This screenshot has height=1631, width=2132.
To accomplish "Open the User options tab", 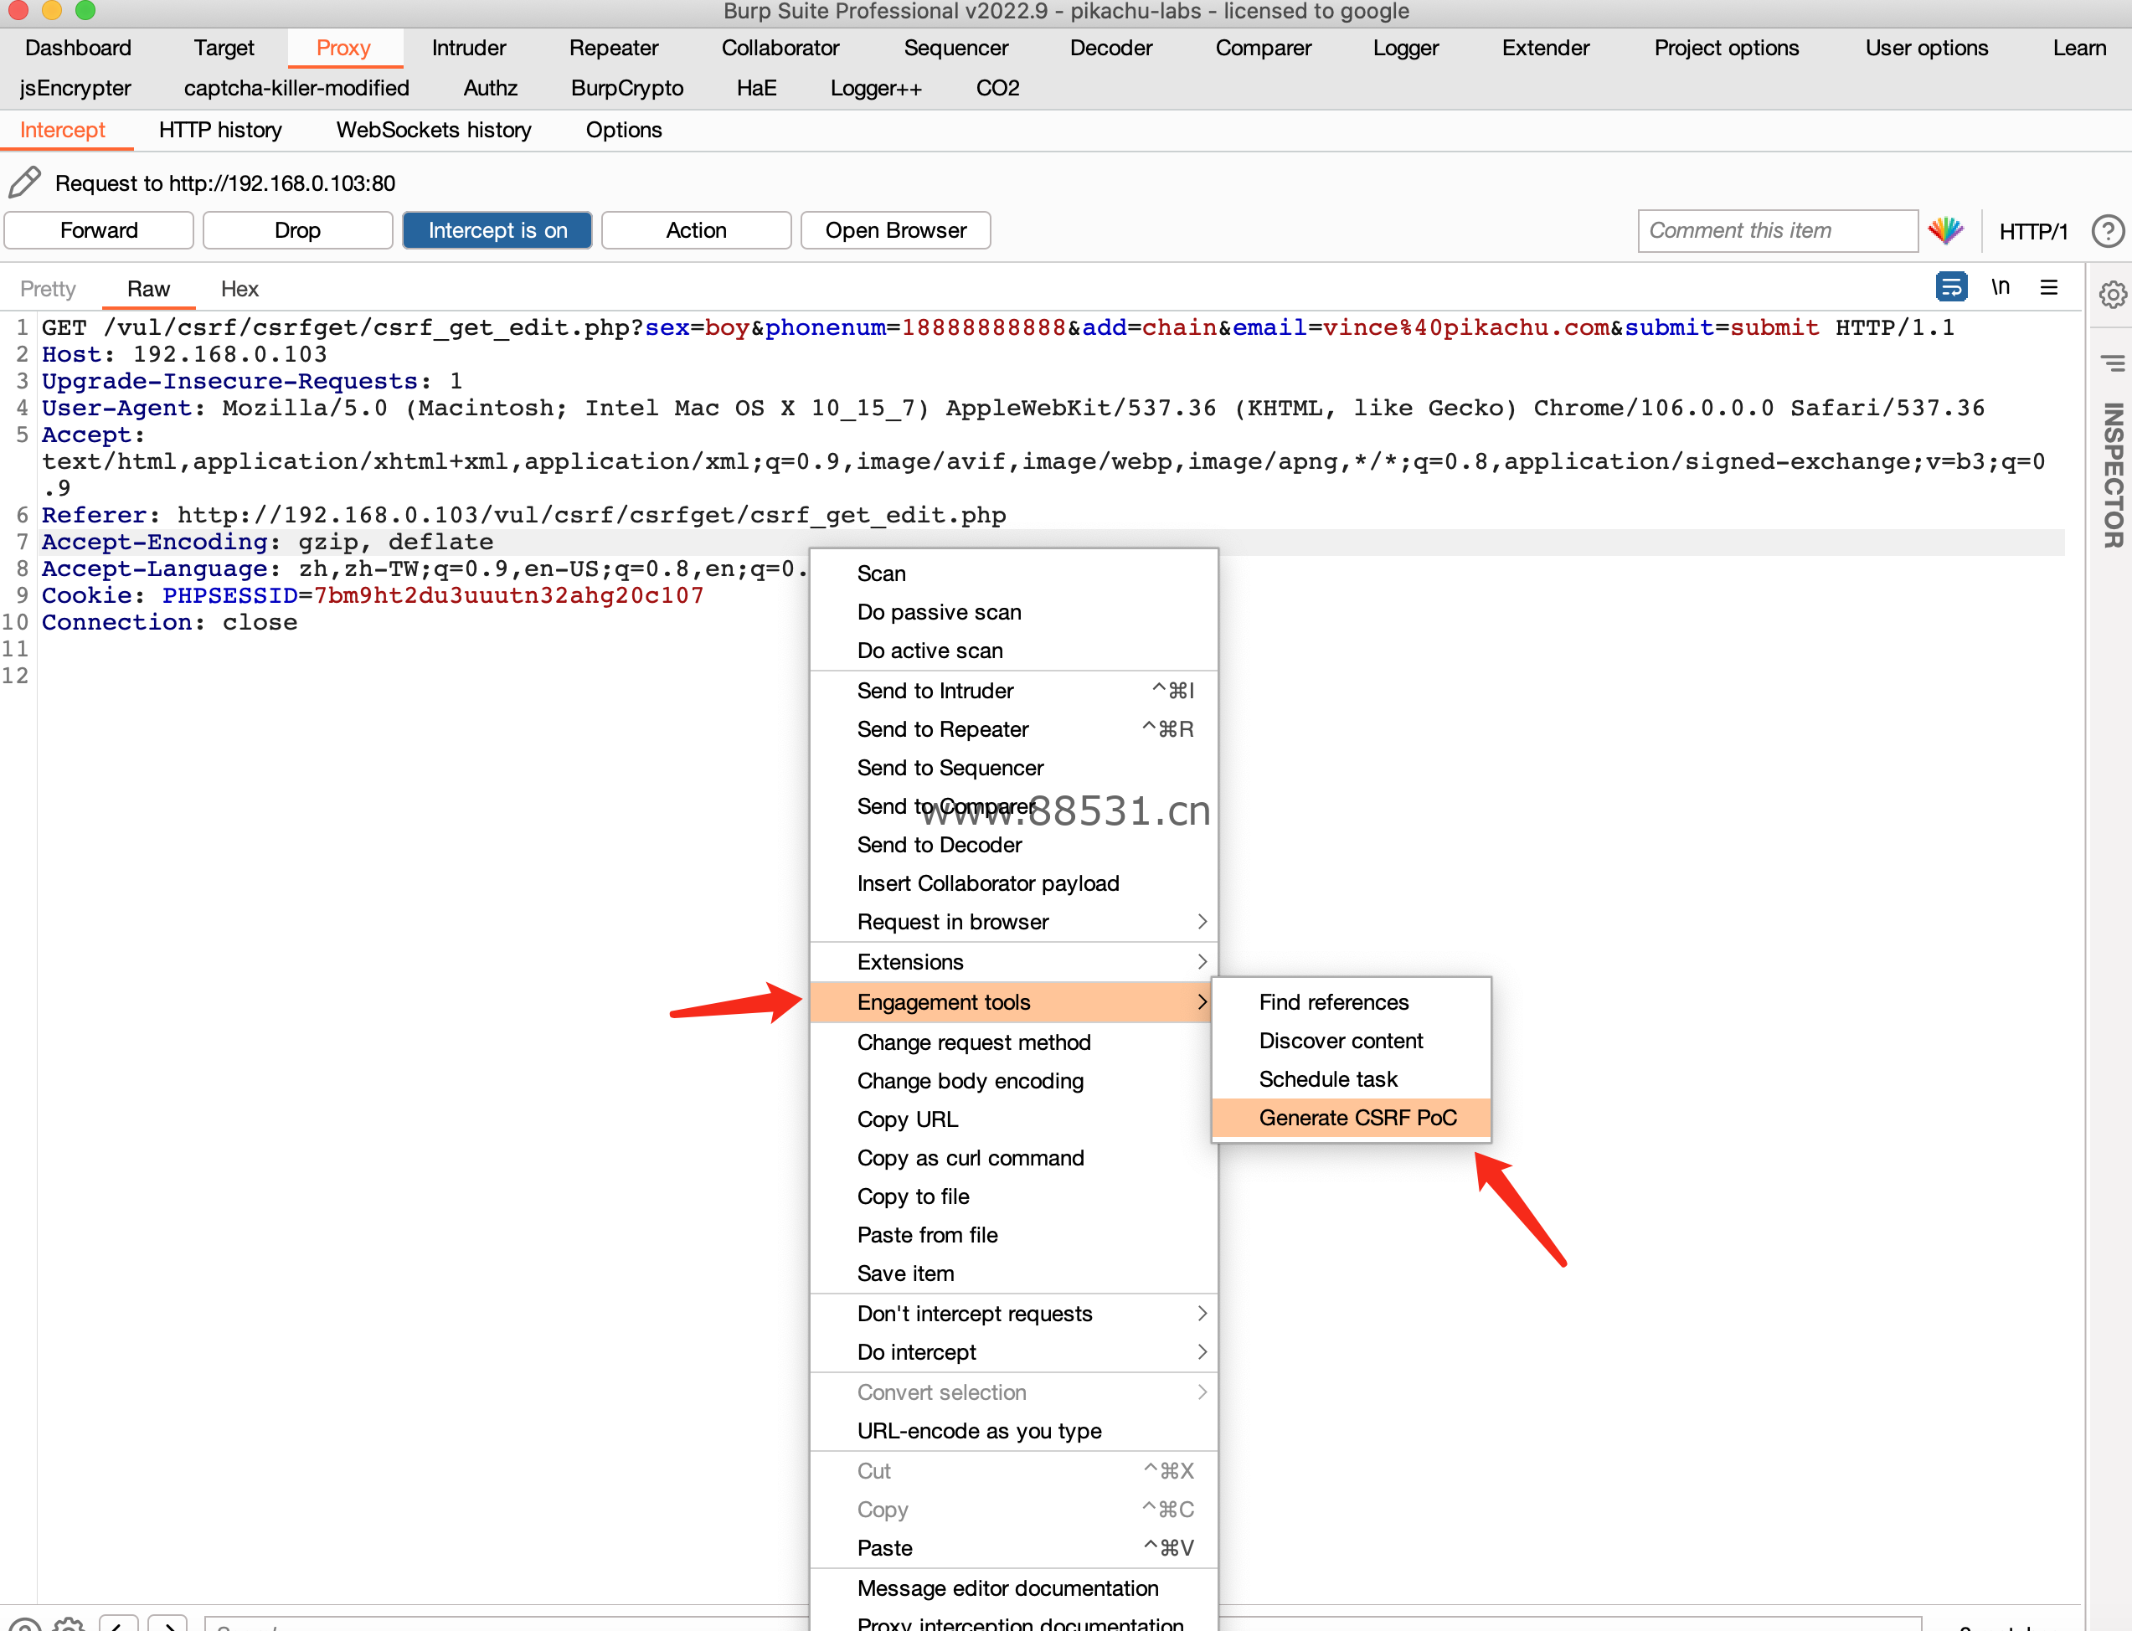I will point(1926,48).
